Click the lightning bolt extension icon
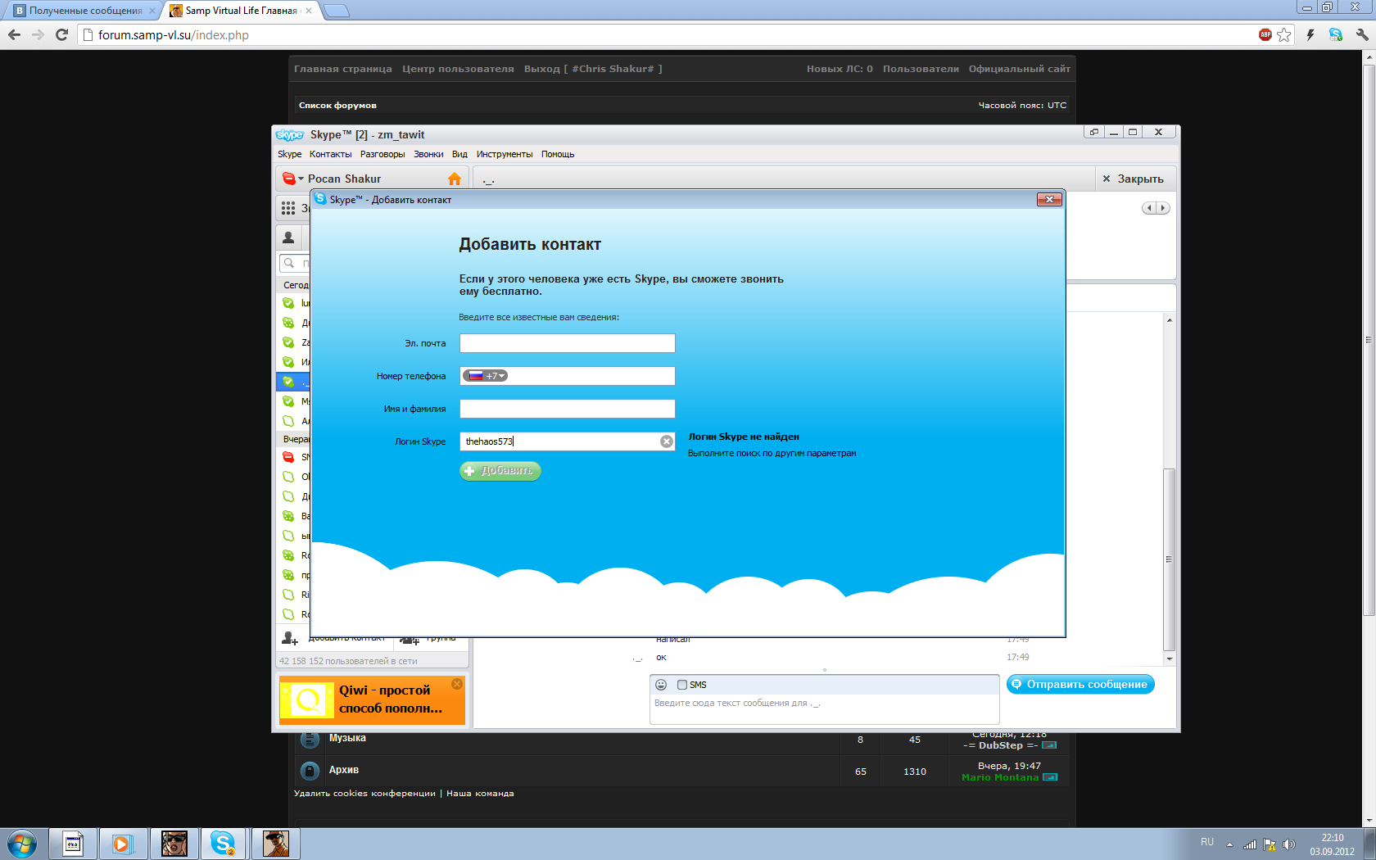This screenshot has height=860, width=1376. coord(1310,34)
